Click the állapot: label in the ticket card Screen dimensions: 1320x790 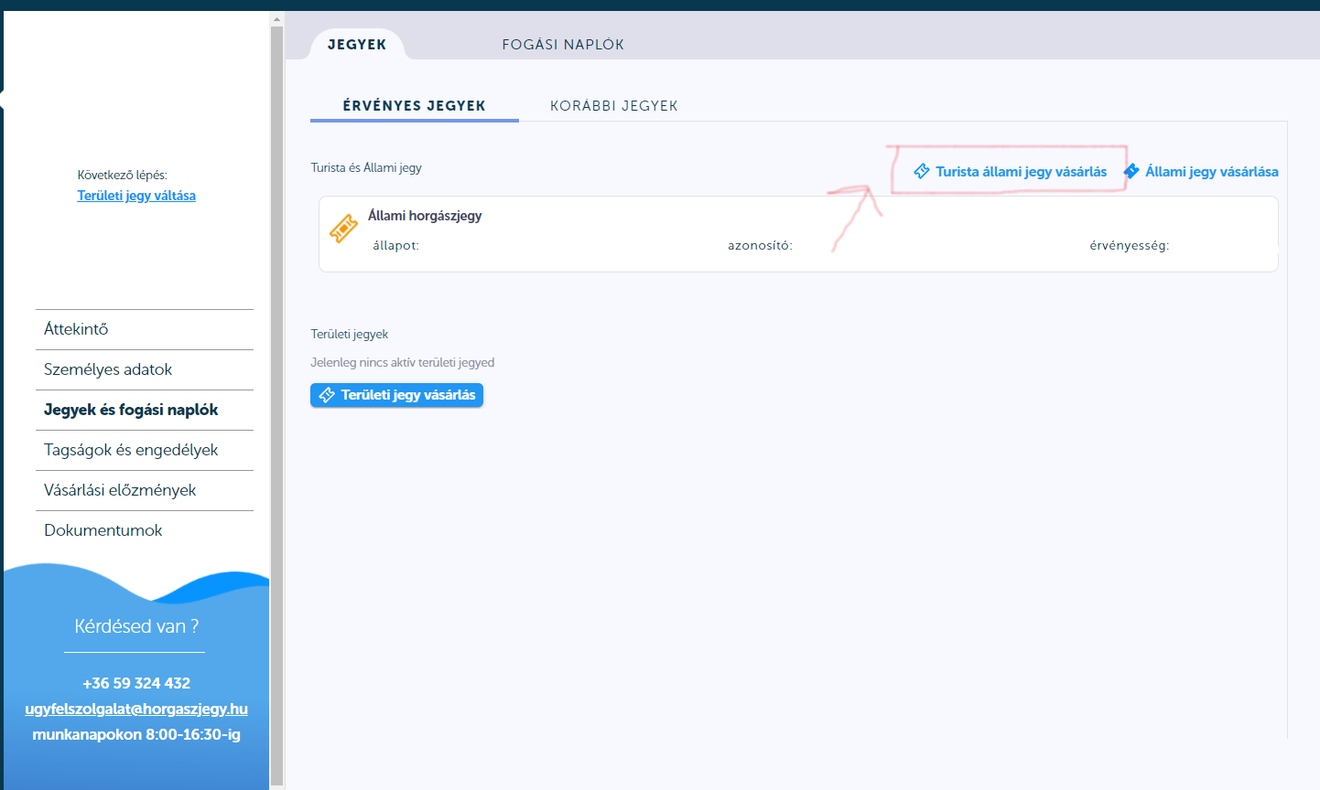[x=396, y=246]
